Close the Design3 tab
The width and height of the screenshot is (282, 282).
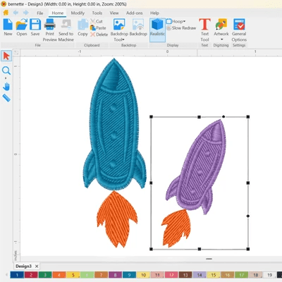37,266
